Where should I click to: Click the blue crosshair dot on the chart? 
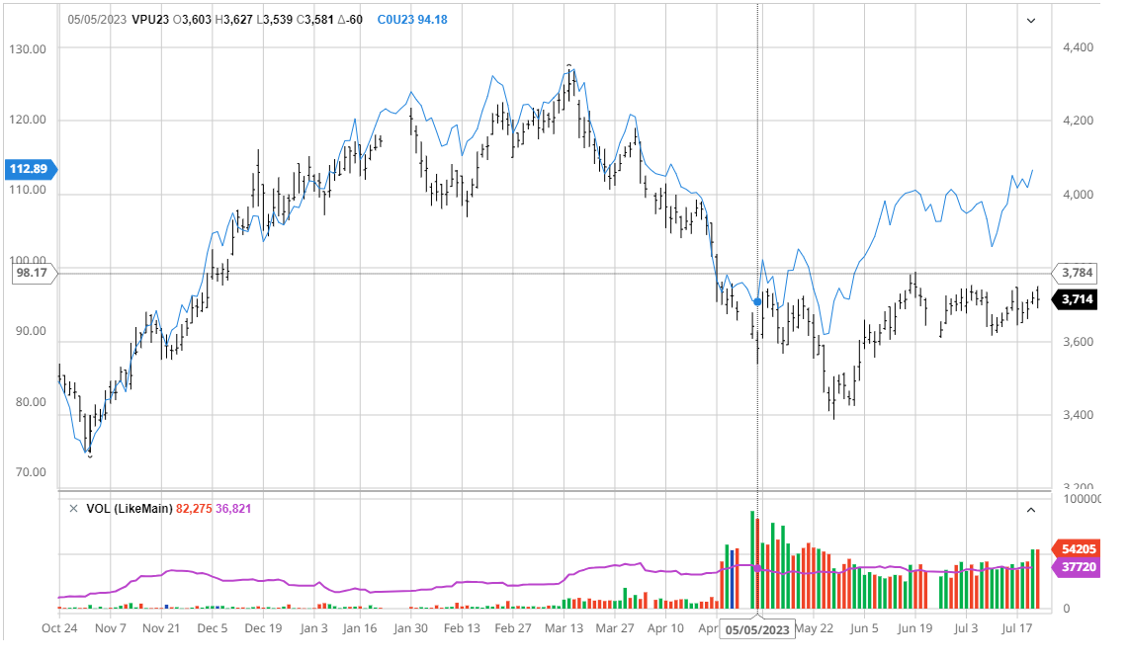pyautogui.click(x=757, y=302)
